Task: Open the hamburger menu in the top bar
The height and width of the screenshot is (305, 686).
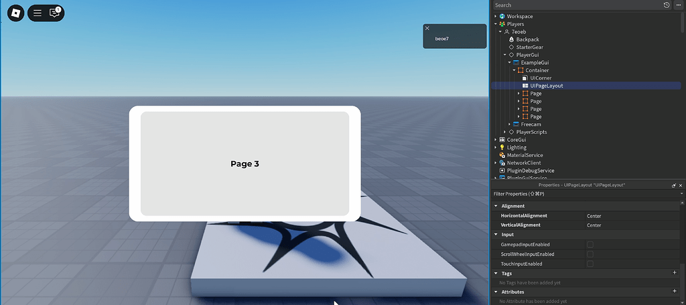Action: (38, 13)
